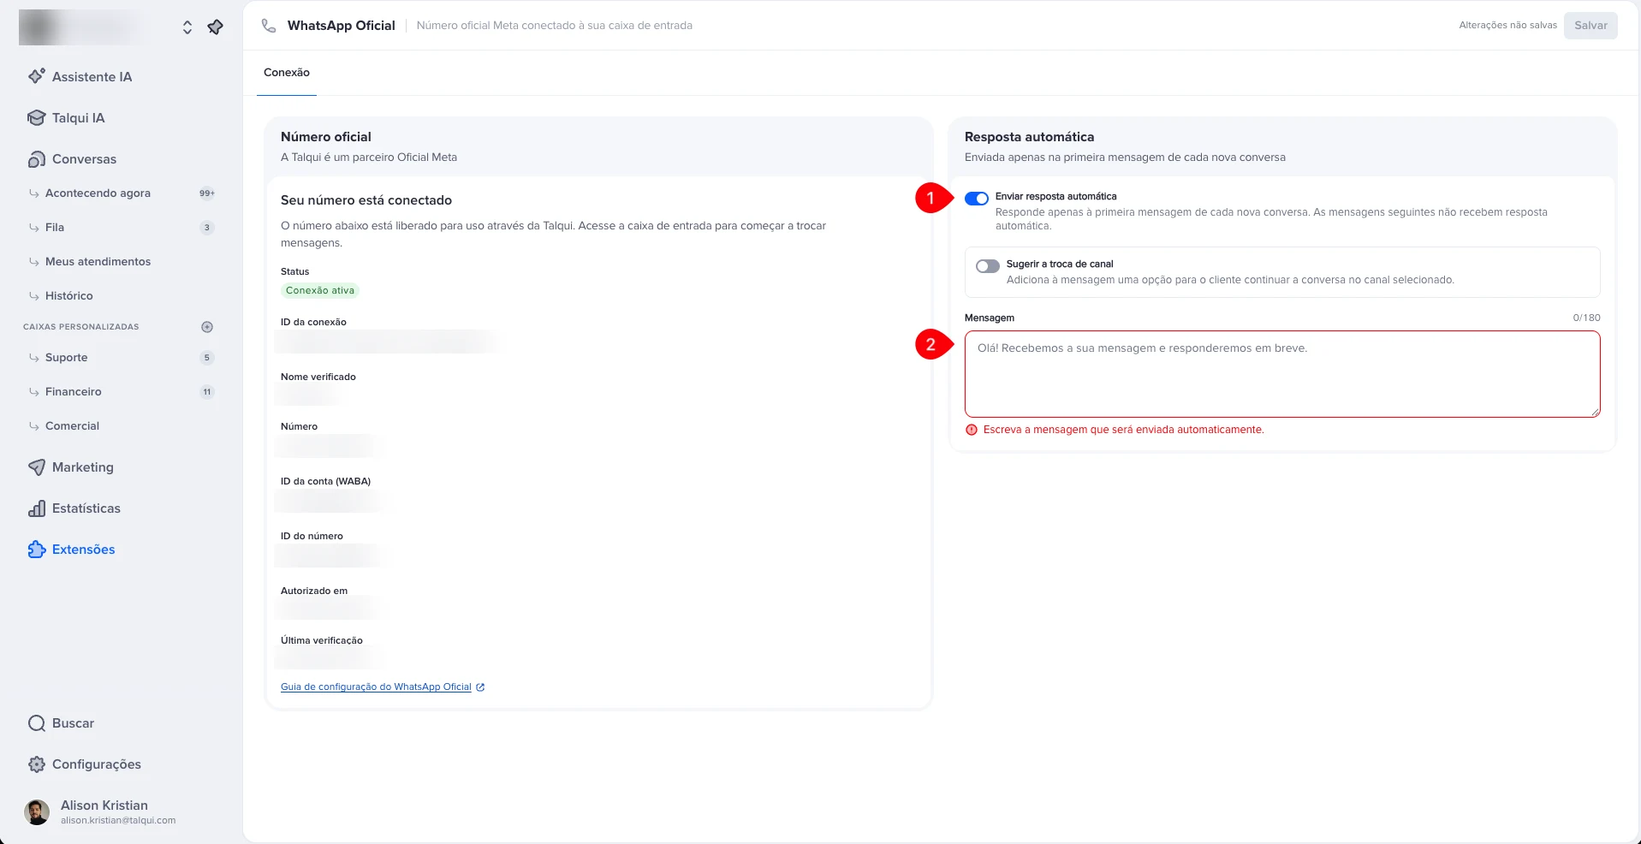Open the Suporte inbox
The height and width of the screenshot is (844, 1641).
pyautogui.click(x=66, y=358)
